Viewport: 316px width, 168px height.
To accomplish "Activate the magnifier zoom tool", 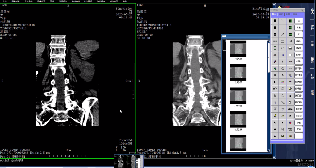I will point(275,102).
